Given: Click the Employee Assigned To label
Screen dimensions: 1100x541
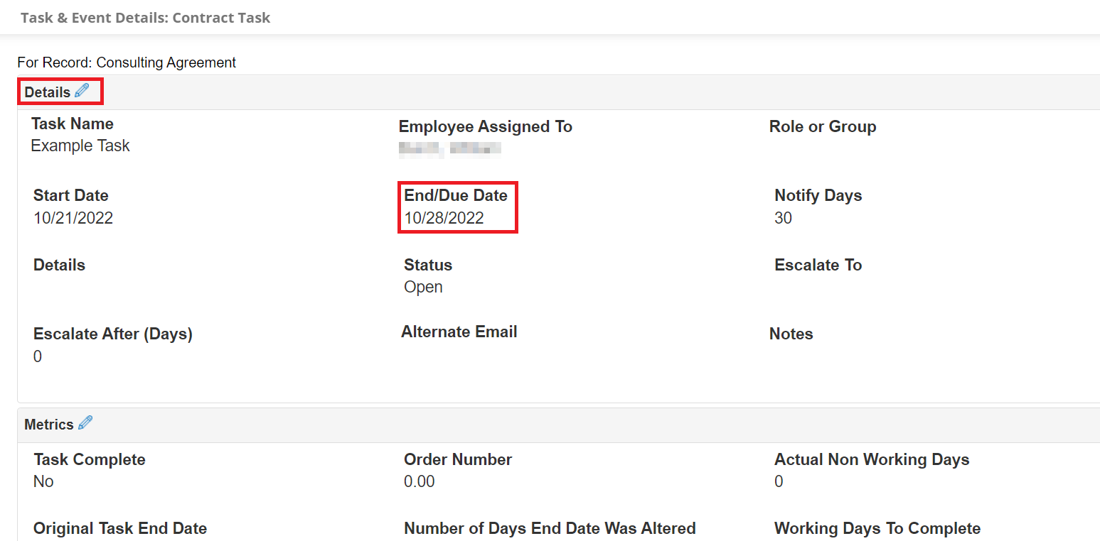Looking at the screenshot, I should 486,126.
